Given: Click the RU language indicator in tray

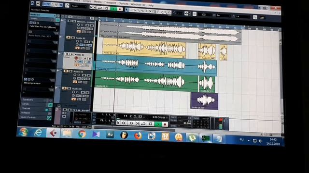Looking at the screenshot, I should coord(241,140).
